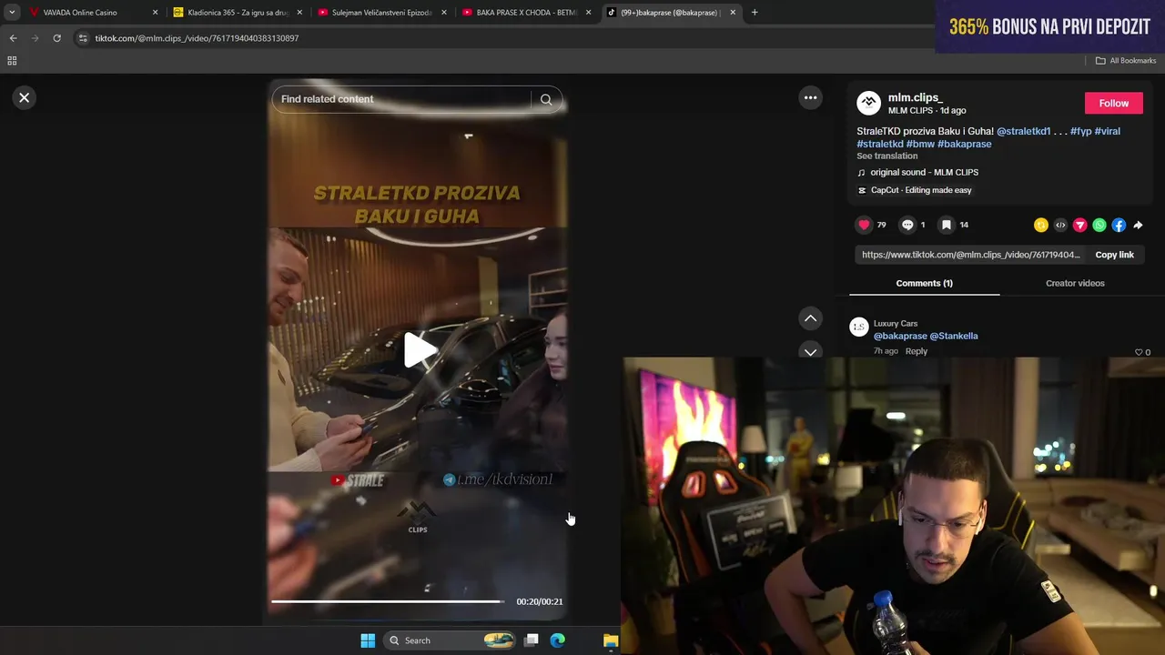
Task: Open All Bookmarks folder
Action: (1126, 61)
